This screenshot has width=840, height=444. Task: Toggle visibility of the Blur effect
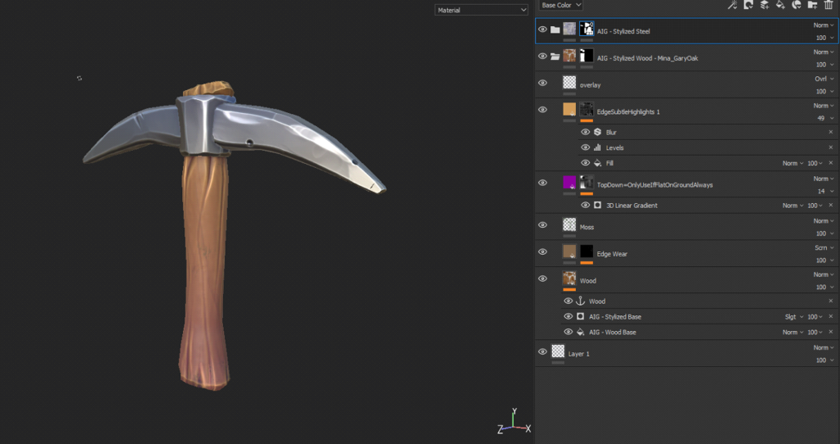point(586,132)
